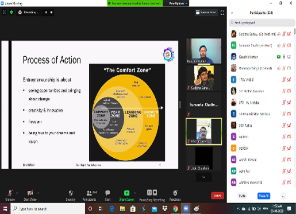296x214 pixels.
Task: Open the Security shield options
Action: click(x=71, y=195)
